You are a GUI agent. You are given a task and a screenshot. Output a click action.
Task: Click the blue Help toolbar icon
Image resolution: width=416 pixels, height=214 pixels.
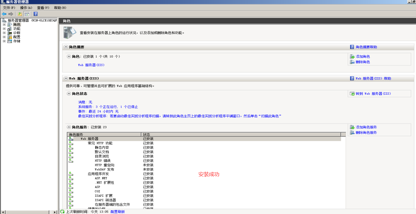36,14
